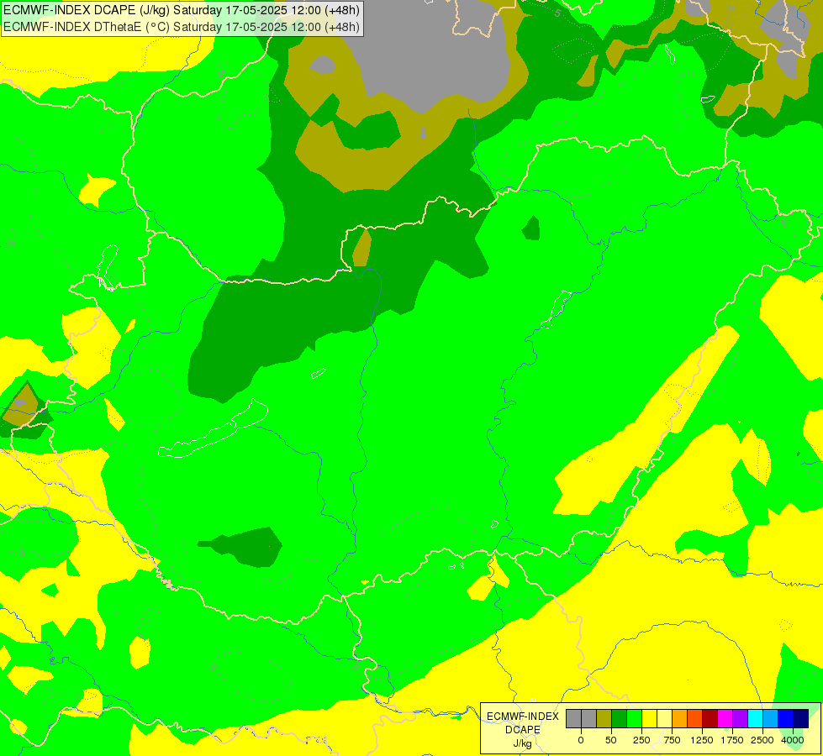Click the legend's DCAPE label

click(523, 730)
